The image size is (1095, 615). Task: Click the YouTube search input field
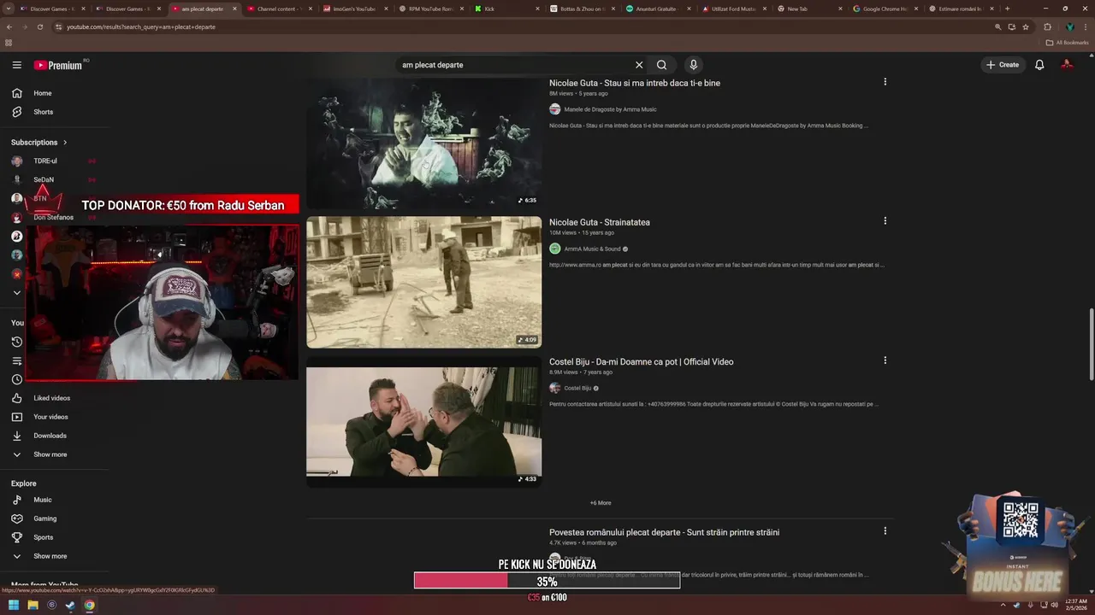coord(513,65)
